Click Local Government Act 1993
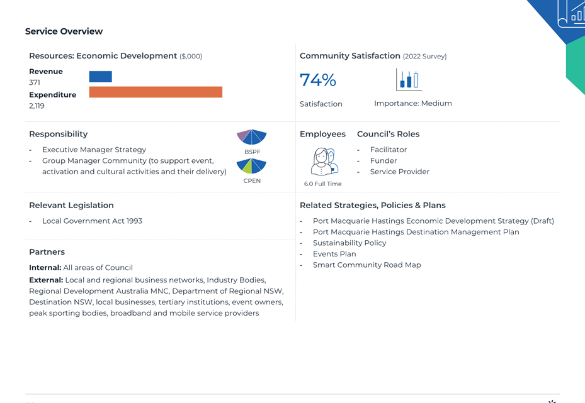Image resolution: width=585 pixels, height=403 pixels. pyautogui.click(x=92, y=221)
